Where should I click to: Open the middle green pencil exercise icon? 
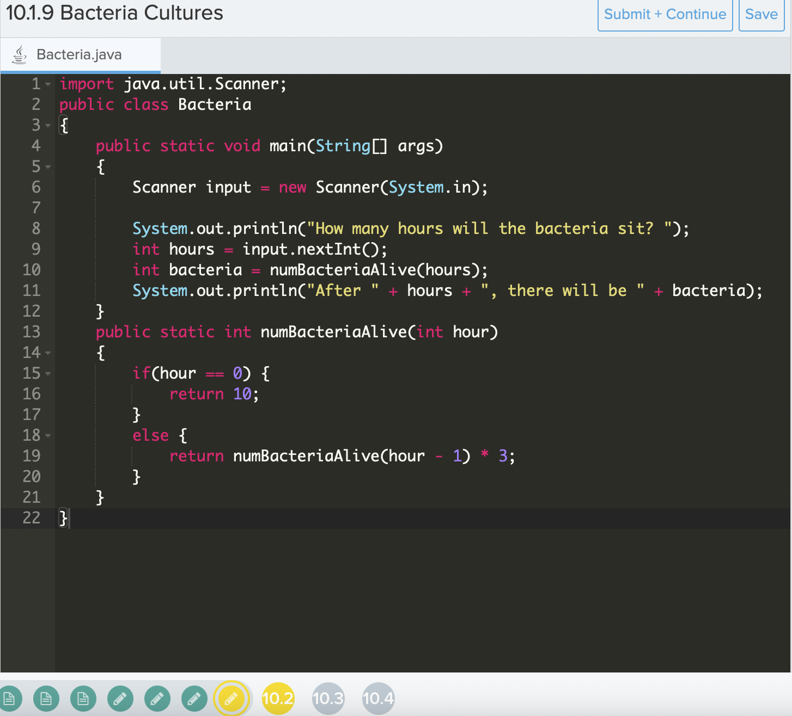click(x=157, y=698)
